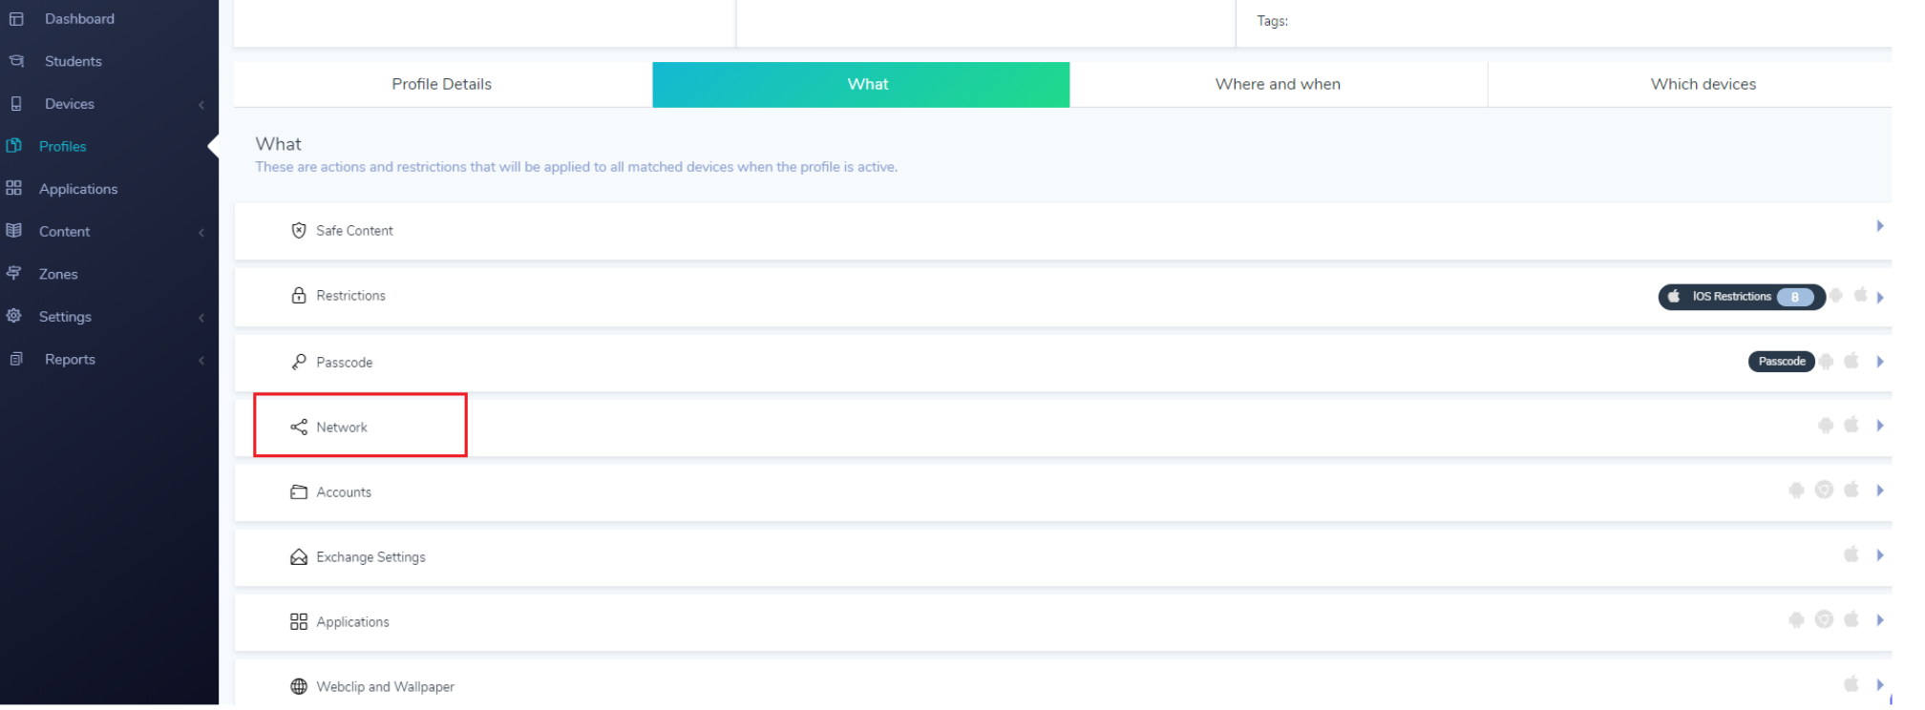The image size is (1925, 710).
Task: Click the Zones signpost icon in sidebar
Action: (x=13, y=274)
